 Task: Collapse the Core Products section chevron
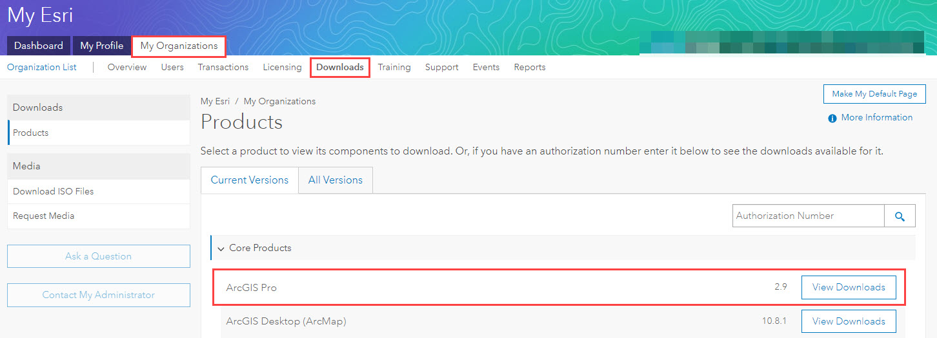coord(221,249)
